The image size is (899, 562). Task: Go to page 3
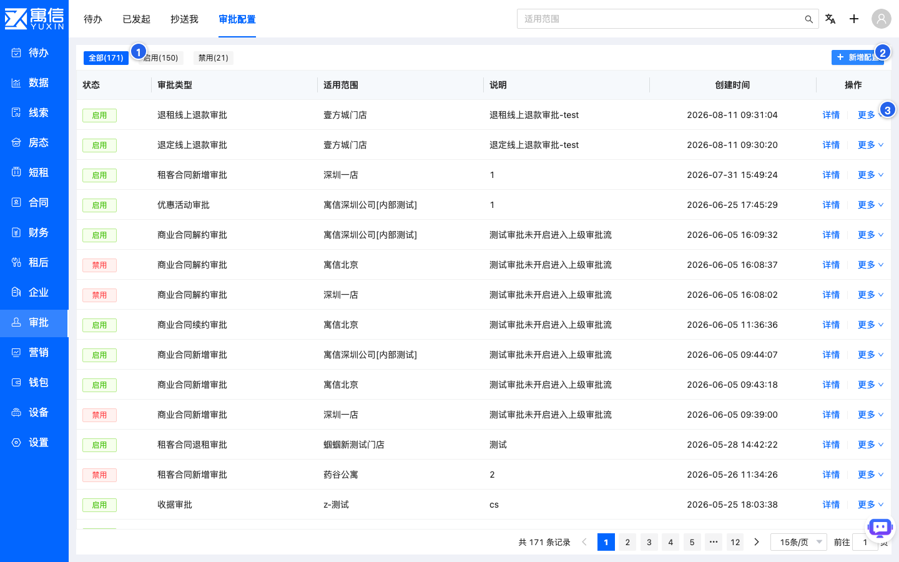point(649,542)
